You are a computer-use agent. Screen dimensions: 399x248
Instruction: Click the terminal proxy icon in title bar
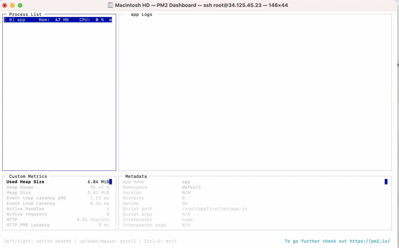click(110, 5)
